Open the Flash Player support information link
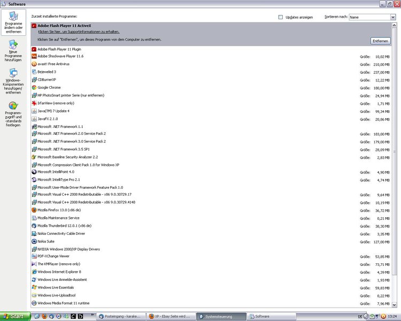This screenshot has height=321, width=401. pos(79,32)
